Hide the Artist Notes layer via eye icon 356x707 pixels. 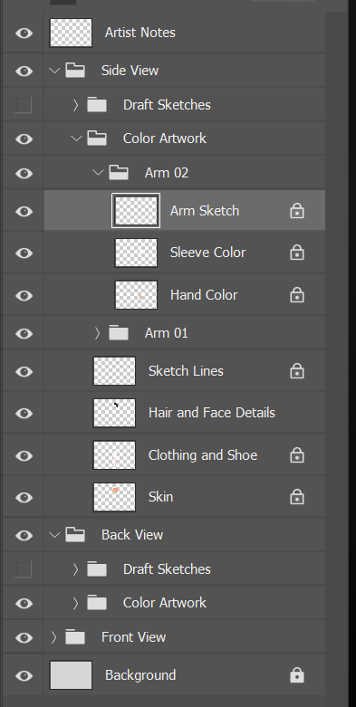point(24,33)
